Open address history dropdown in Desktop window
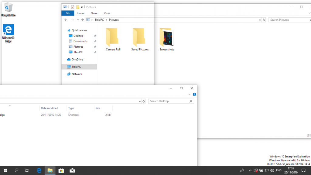Screen dimensions: 311x175 point(140,101)
